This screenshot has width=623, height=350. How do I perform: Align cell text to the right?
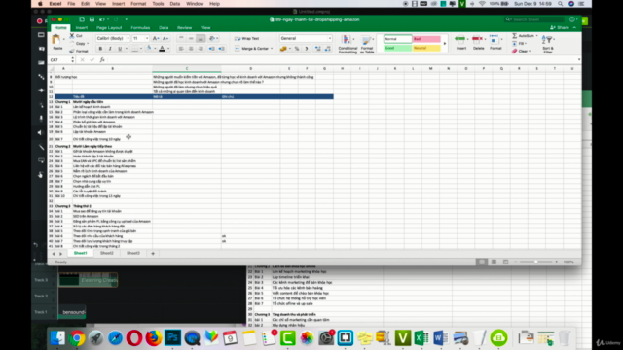pyautogui.click(x=201, y=49)
